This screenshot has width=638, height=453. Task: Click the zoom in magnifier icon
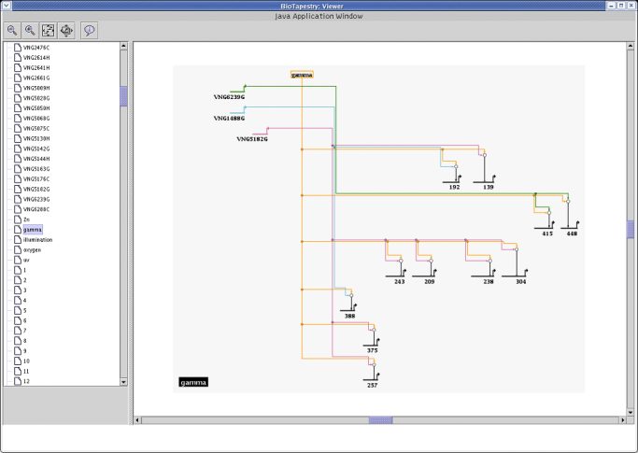(31, 30)
